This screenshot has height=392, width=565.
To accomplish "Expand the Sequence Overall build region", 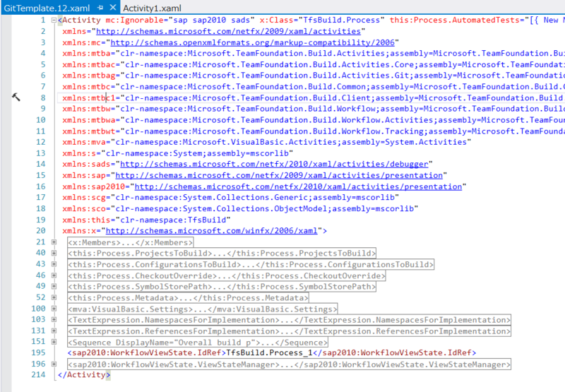I will coord(54,342).
